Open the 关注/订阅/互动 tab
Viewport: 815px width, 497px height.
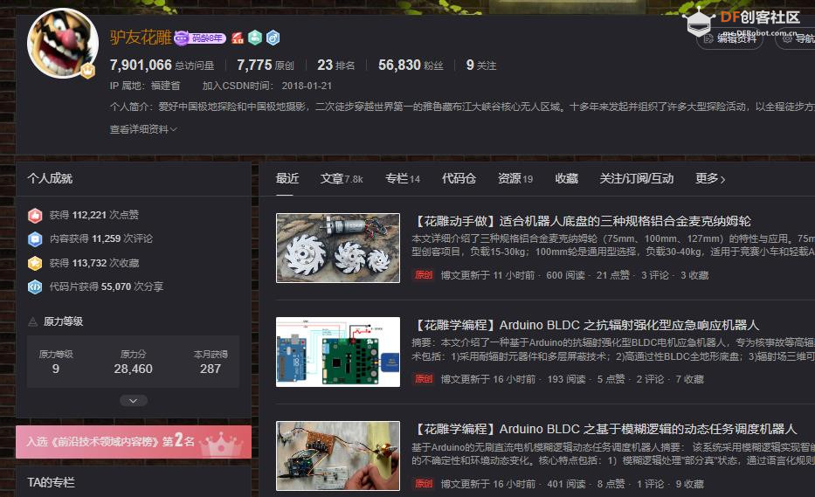tap(637, 179)
